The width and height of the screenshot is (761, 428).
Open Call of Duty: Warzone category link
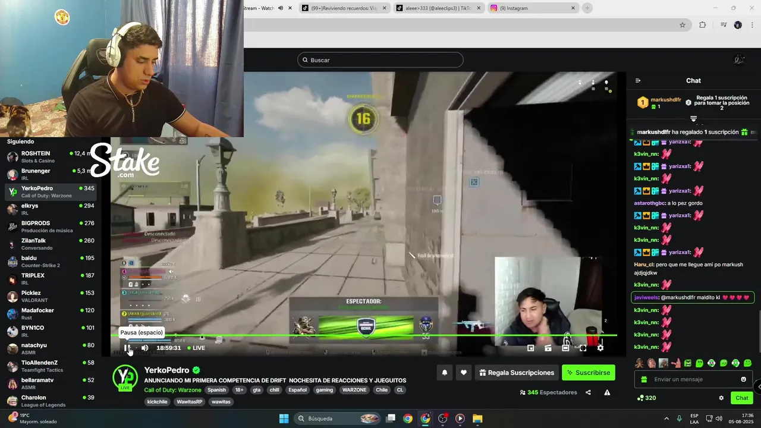coord(172,390)
